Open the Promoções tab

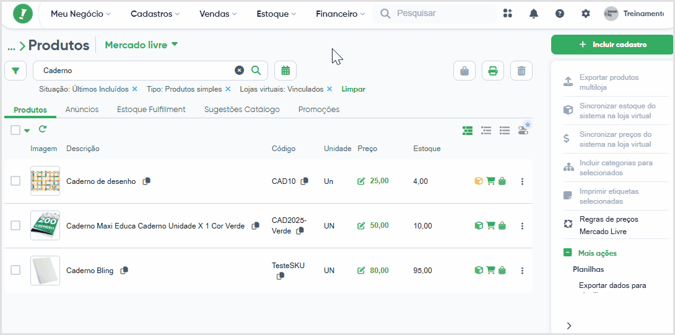coord(319,110)
